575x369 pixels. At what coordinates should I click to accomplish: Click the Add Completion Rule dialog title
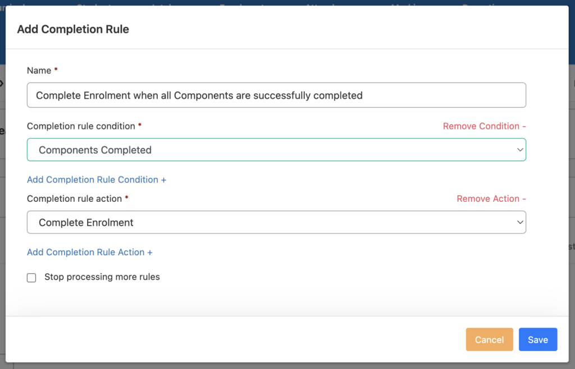click(x=73, y=29)
